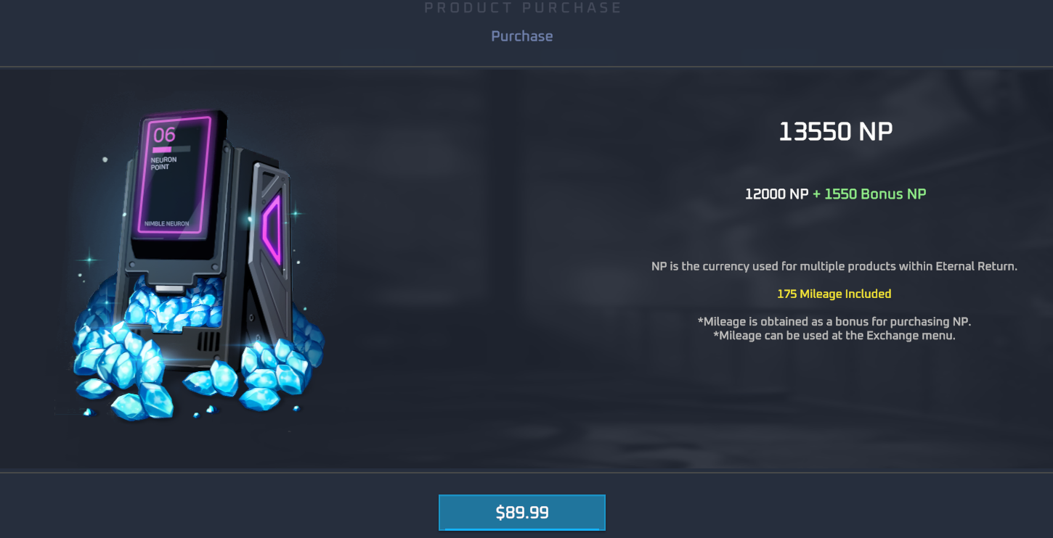1053x538 pixels.
Task: Click the 12000 NP base amount
Action: point(776,194)
